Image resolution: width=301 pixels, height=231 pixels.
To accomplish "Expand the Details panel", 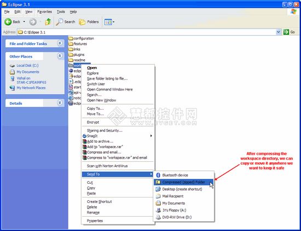I will (60, 103).
